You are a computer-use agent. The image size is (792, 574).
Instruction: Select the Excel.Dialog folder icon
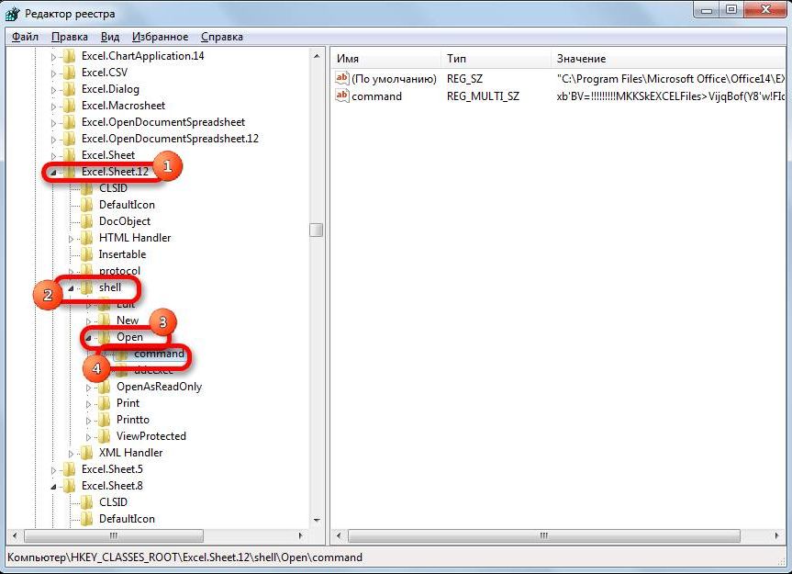[x=70, y=89]
